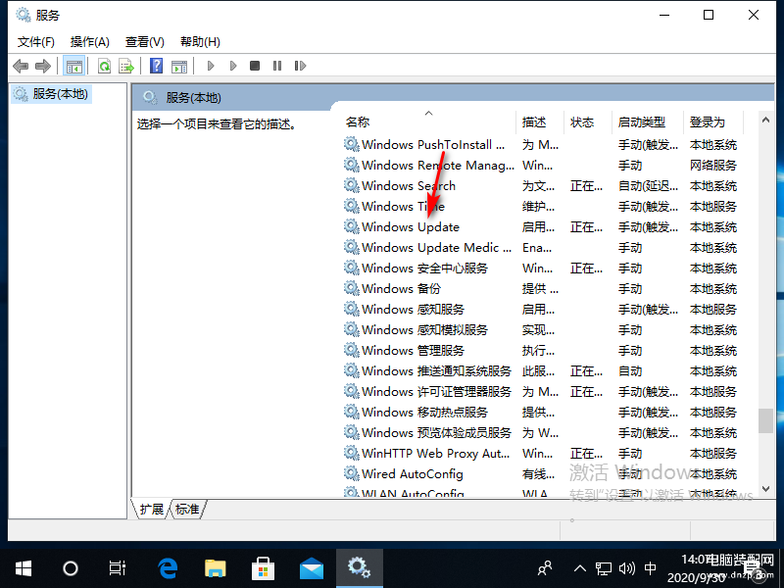Viewport: 784px width, 588px height.
Task: Sort by the 状态 column header
Action: pos(587,122)
